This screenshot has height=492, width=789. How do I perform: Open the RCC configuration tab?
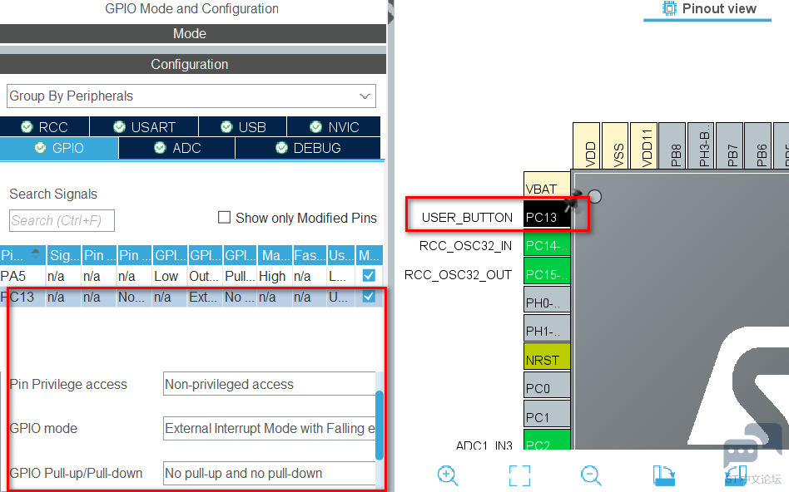coord(45,126)
